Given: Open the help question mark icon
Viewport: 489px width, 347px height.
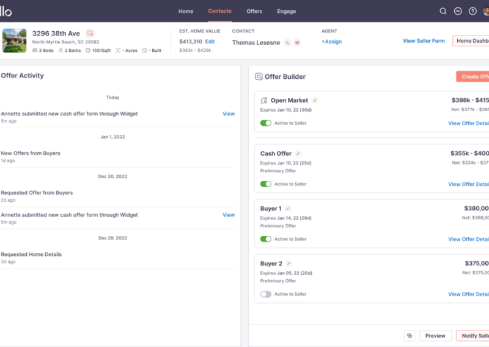Looking at the screenshot, I should [472, 11].
